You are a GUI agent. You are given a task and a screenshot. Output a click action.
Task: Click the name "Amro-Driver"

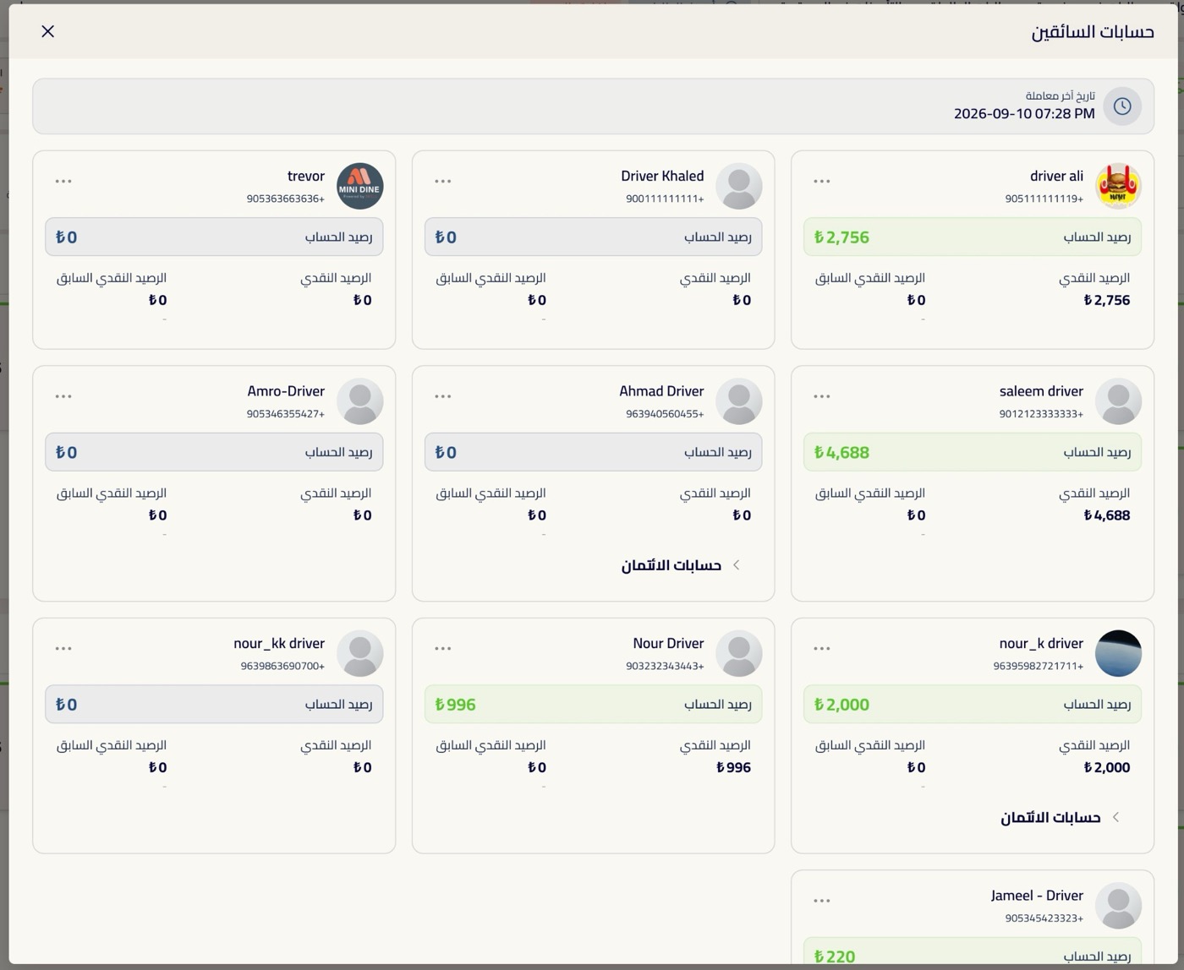pyautogui.click(x=286, y=391)
